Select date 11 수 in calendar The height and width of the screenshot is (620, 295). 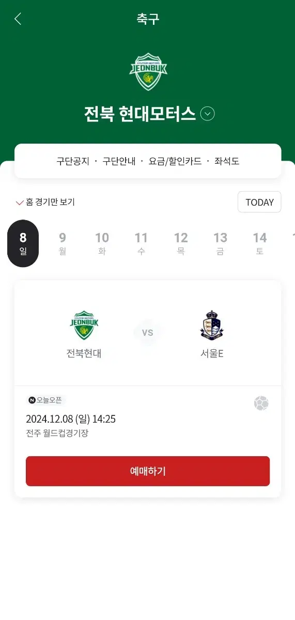click(x=141, y=243)
